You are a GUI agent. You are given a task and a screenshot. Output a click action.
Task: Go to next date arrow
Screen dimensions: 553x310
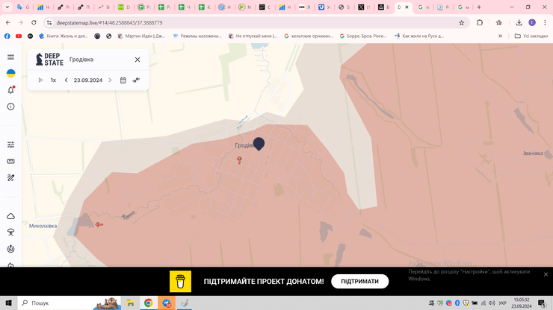110,80
